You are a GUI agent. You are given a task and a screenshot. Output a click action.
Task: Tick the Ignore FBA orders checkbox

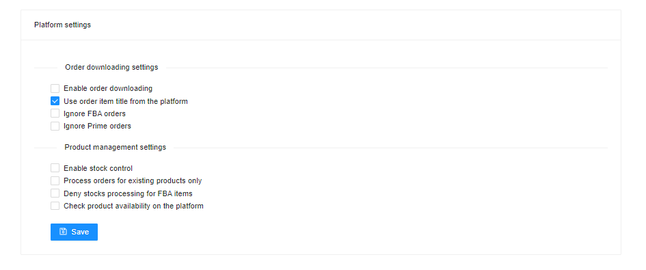[x=55, y=113]
